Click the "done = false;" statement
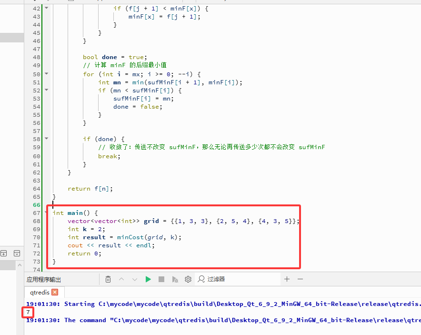The image size is (421, 335). (138, 107)
